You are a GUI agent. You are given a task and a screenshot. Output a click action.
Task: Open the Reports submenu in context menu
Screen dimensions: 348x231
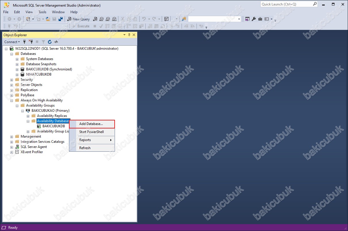pyautogui.click(x=92, y=140)
